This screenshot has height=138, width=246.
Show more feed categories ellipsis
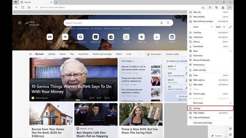(x=140, y=54)
